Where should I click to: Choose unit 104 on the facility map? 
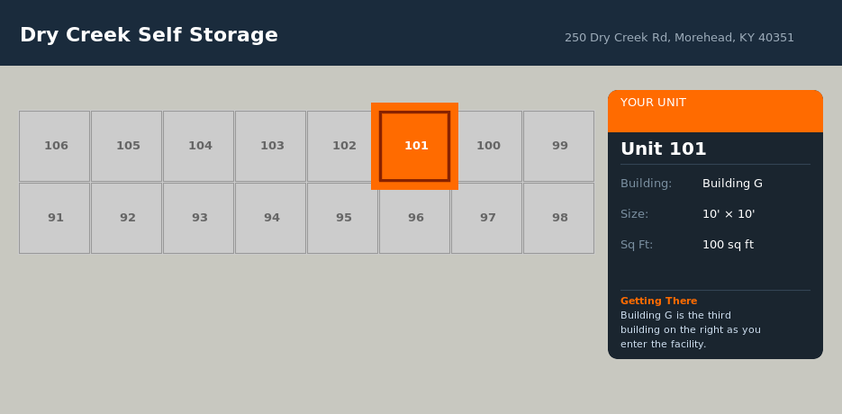pyautogui.click(x=199, y=146)
